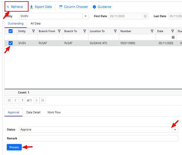Viewport: 182px width, 155px height.
Task: Click the Column Chooser label
Action: 76,7
